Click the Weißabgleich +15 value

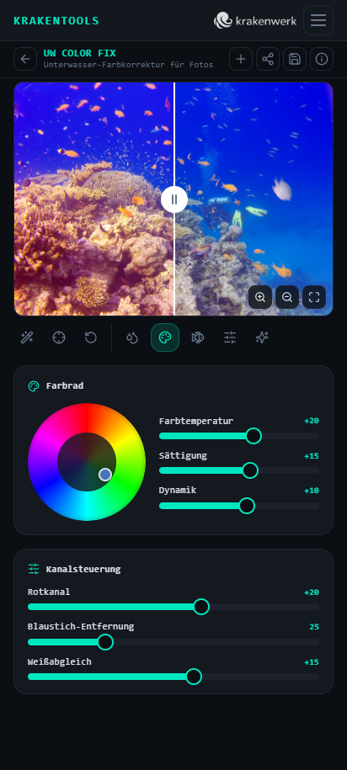[x=312, y=662]
